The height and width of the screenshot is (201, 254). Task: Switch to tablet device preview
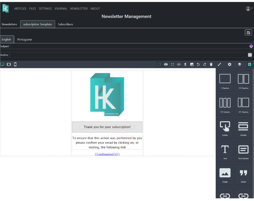point(9,64)
